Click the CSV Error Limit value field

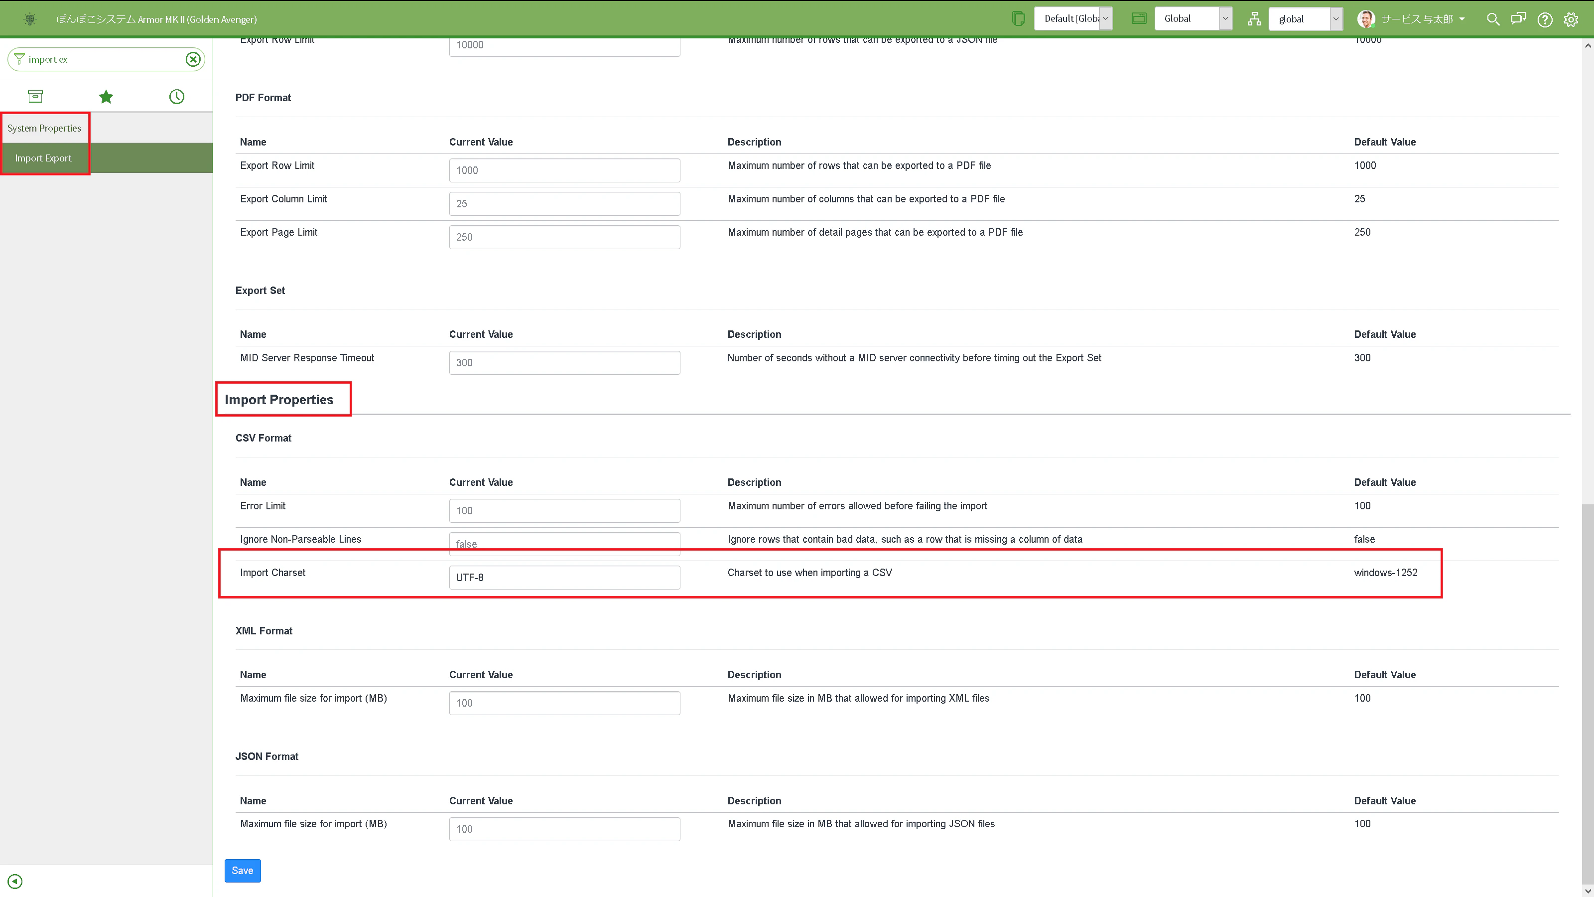pyautogui.click(x=564, y=511)
